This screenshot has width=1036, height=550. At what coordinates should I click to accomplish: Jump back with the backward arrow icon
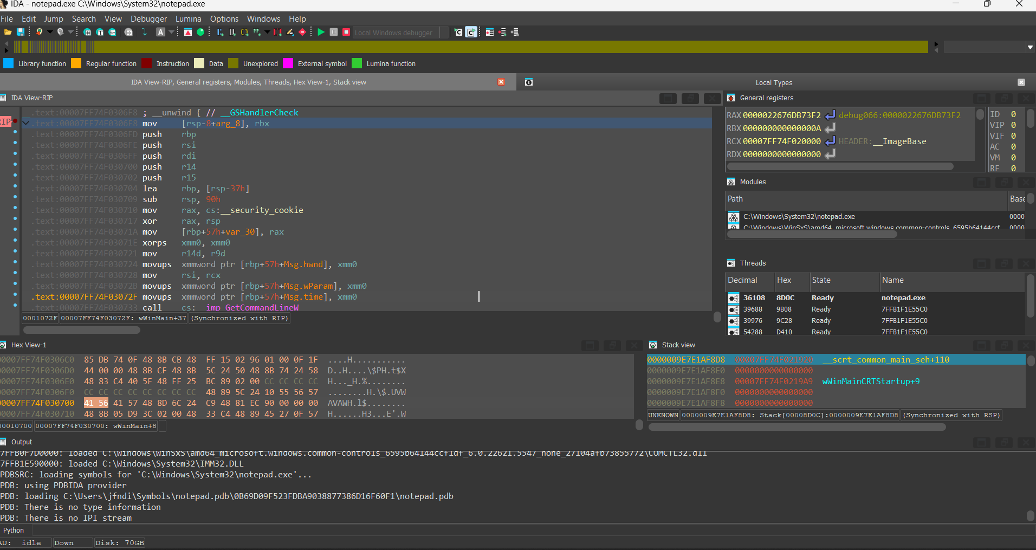(39, 32)
